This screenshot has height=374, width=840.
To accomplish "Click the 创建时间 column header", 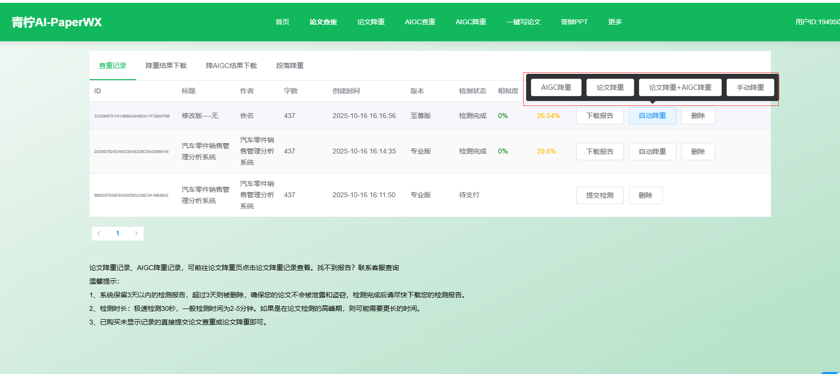I will tap(346, 91).
